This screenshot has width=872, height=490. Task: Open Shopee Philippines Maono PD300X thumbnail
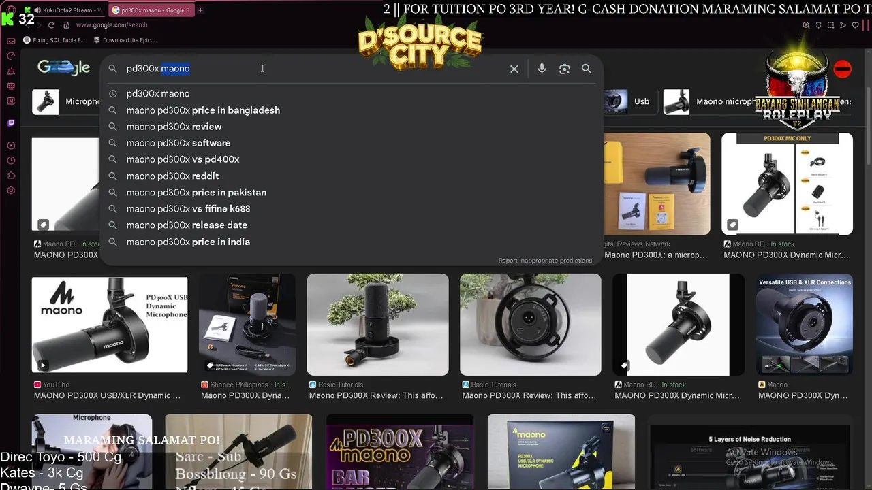click(247, 325)
